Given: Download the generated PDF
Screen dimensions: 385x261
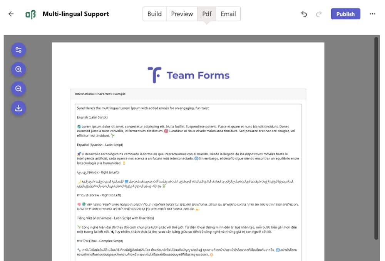Looking at the screenshot, I should click(x=18, y=108).
